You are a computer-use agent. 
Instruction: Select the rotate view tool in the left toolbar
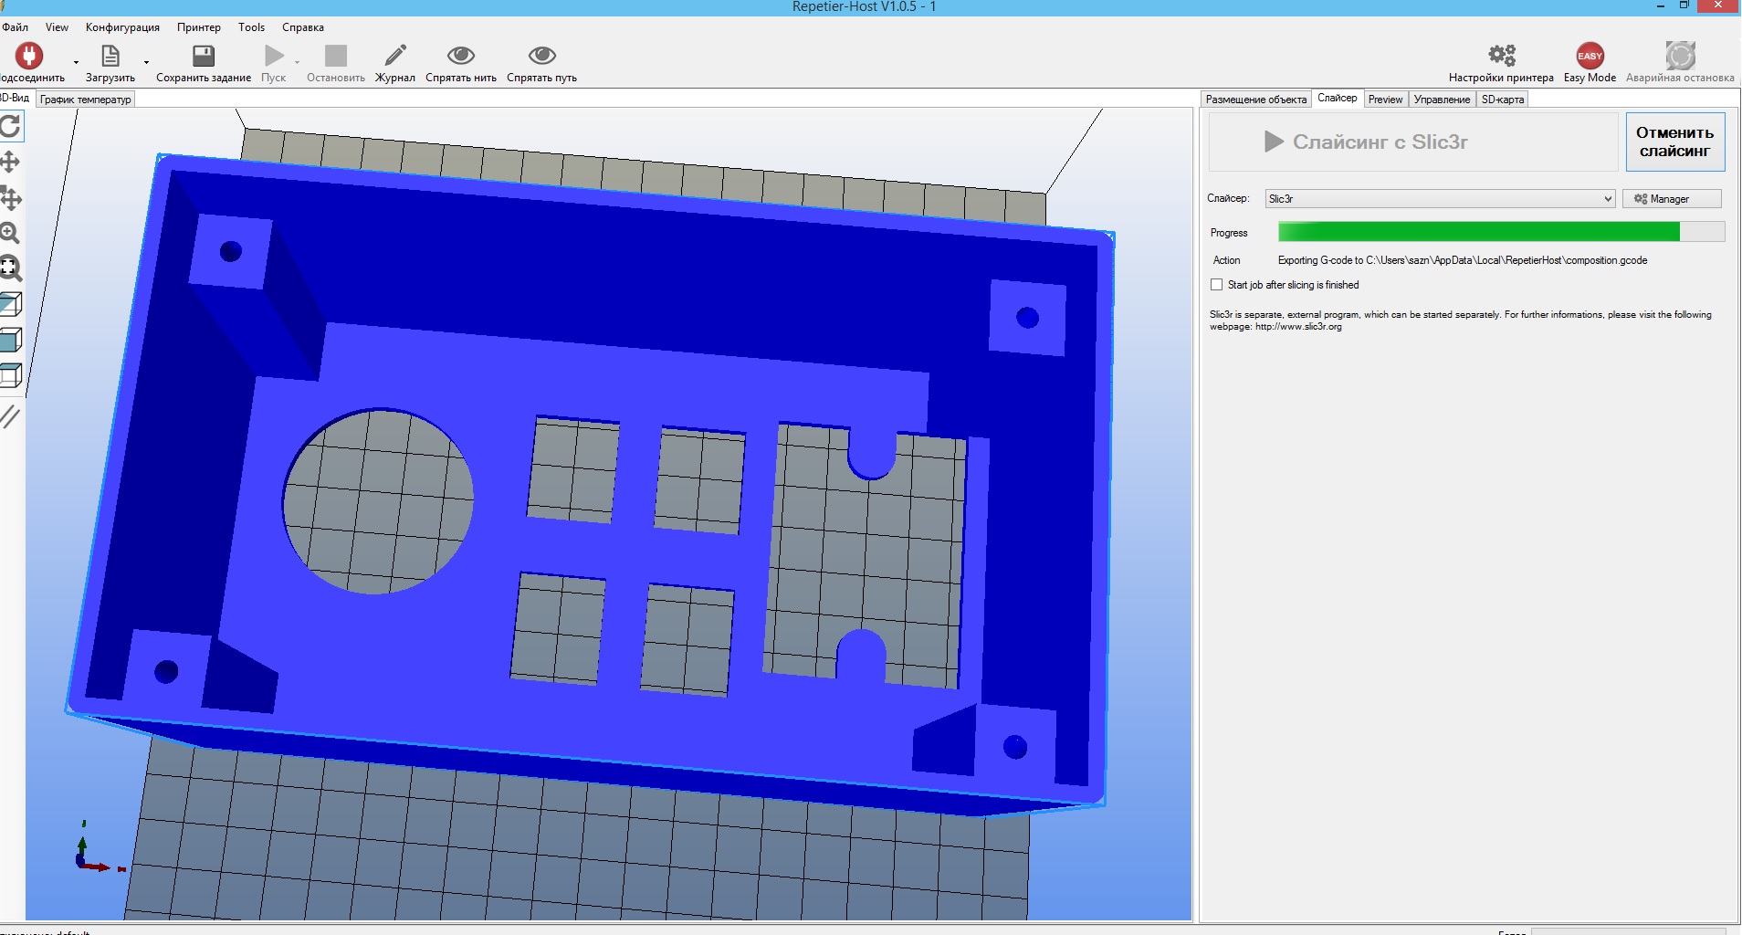pos(10,126)
